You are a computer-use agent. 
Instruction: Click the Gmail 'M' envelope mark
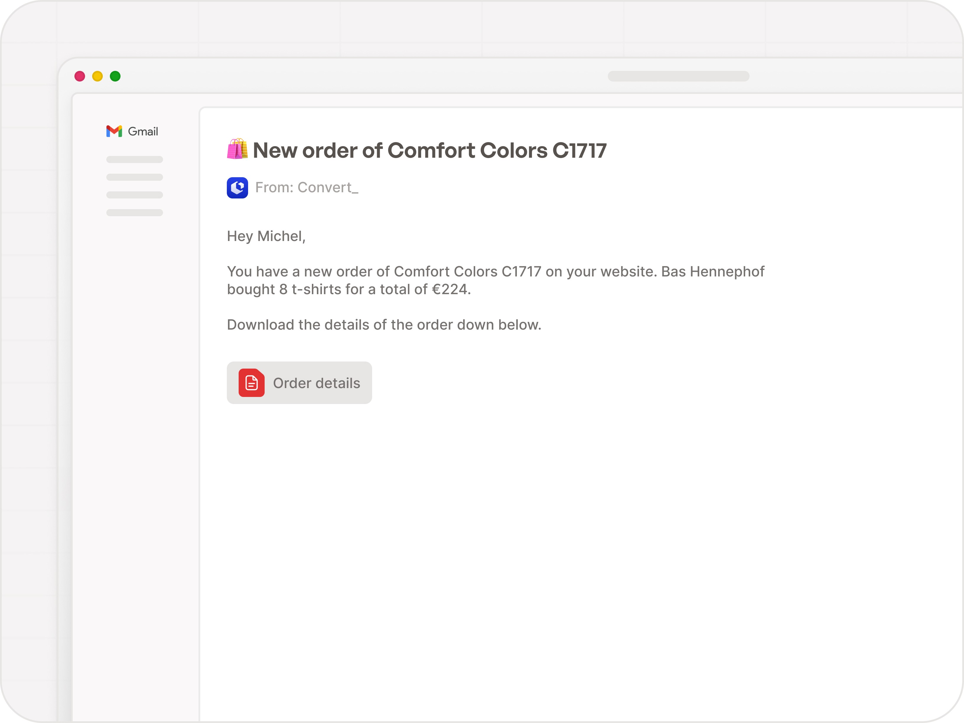114,131
